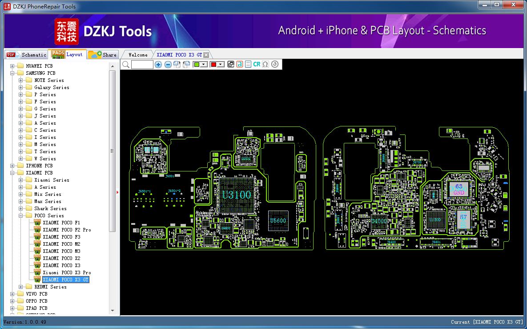Open XIAOMI POCO F2 Pro layout file
Image resolution: width=527 pixels, height=329 pixels.
(67, 230)
